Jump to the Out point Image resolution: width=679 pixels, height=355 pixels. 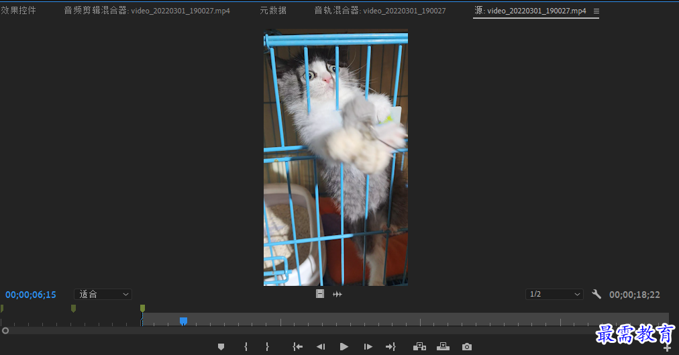(390, 347)
